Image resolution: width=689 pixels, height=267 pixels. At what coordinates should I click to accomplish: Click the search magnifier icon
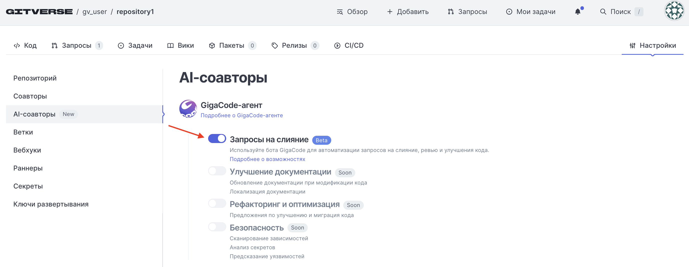(x=603, y=12)
